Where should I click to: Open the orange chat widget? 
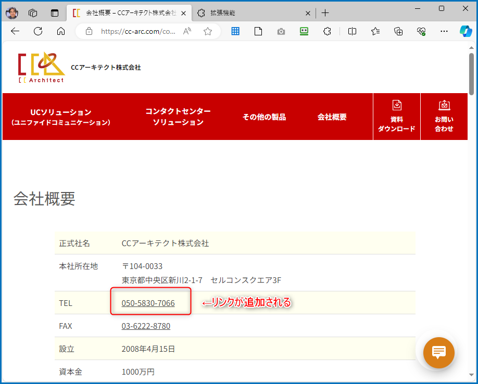(x=438, y=353)
